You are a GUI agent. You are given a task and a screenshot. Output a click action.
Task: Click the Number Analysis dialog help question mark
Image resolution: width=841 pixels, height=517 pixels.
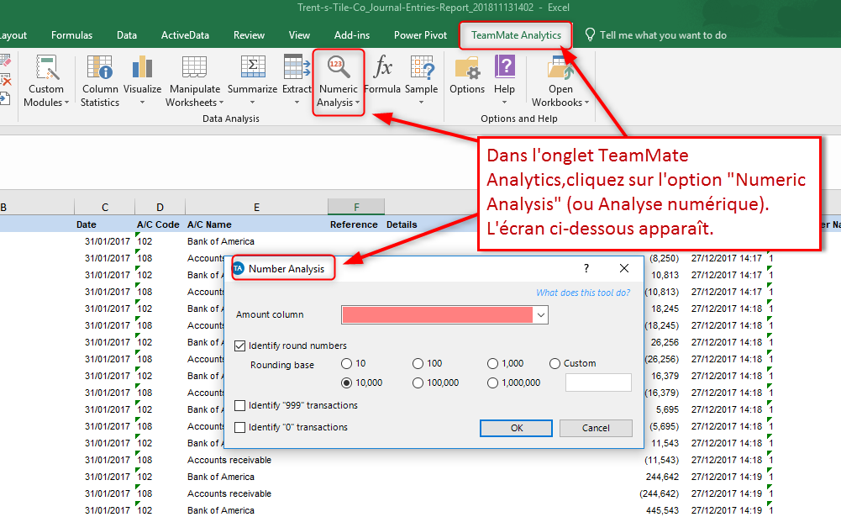pyautogui.click(x=586, y=268)
